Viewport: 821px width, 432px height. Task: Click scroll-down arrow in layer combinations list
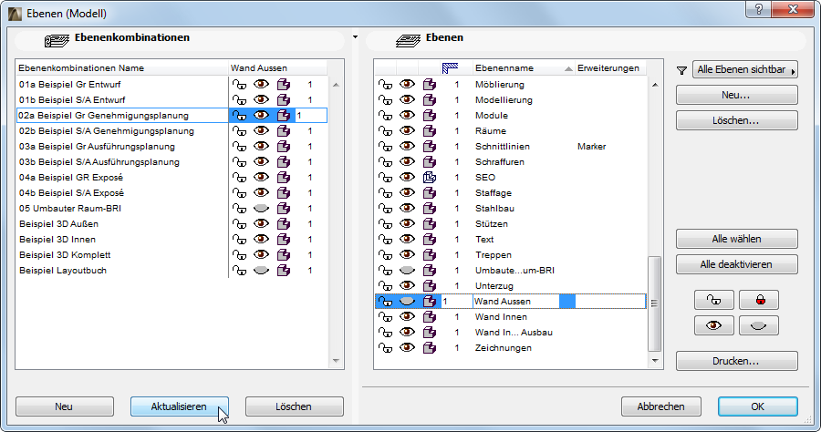point(336,361)
